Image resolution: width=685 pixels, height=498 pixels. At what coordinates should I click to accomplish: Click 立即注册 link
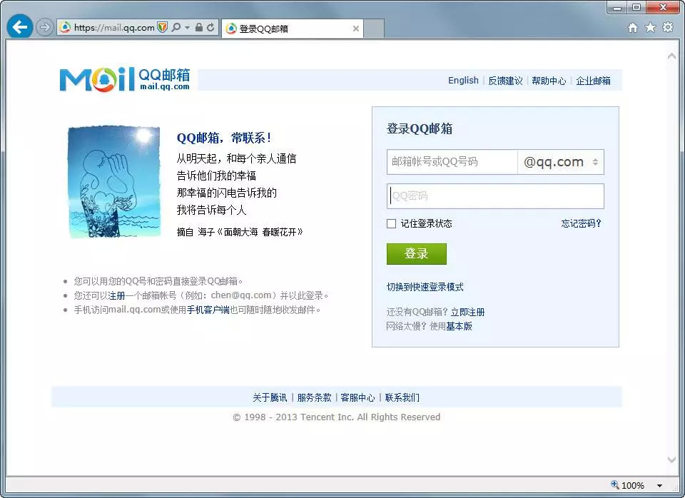click(467, 312)
